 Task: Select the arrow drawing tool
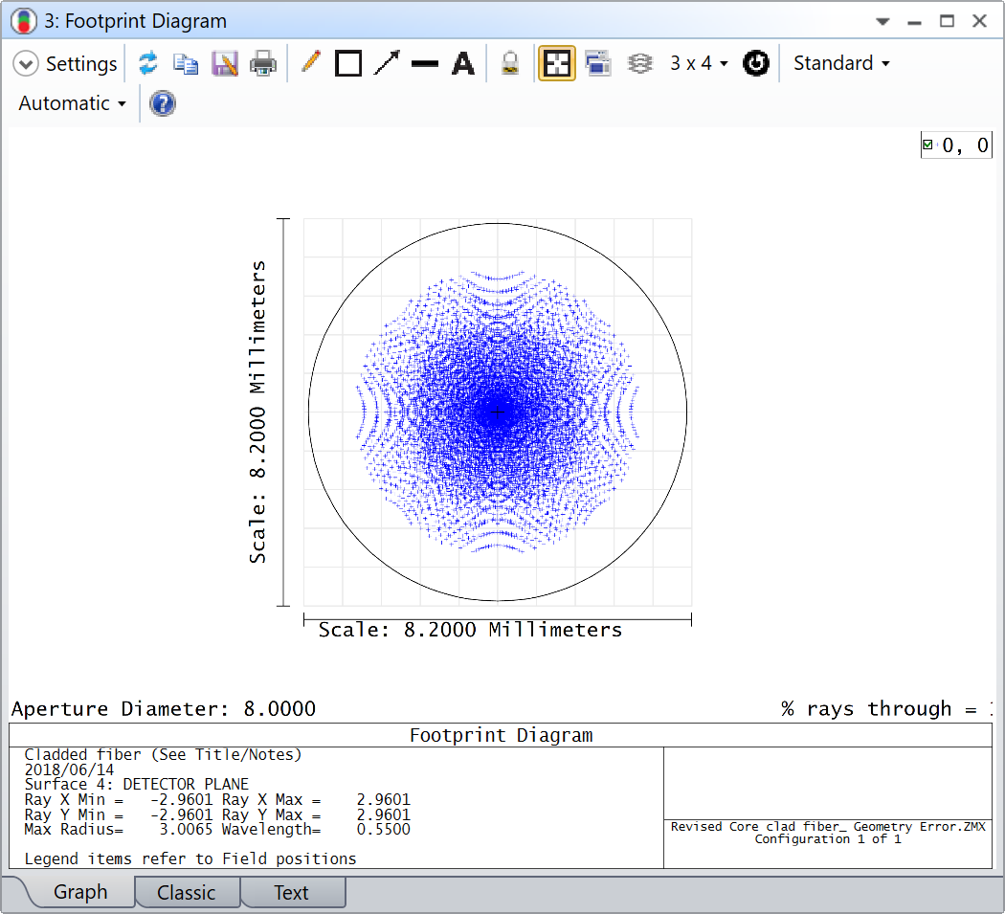[x=387, y=63]
